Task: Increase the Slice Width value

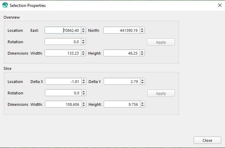Action: pos(83,103)
